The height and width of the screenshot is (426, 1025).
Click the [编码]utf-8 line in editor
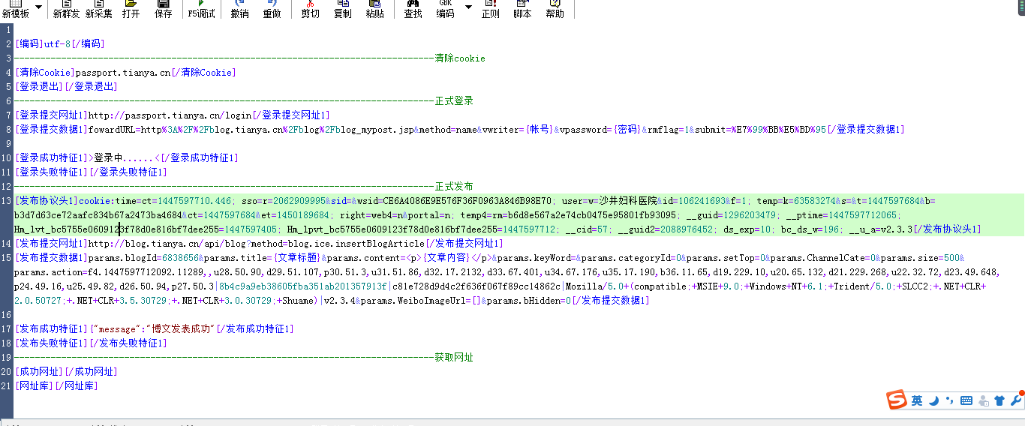coord(59,44)
